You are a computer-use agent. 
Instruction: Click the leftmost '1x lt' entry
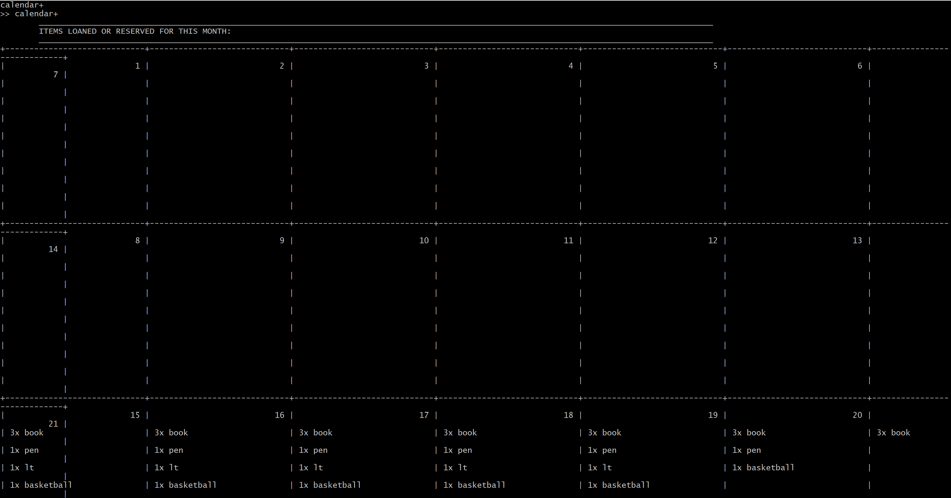(x=22, y=468)
